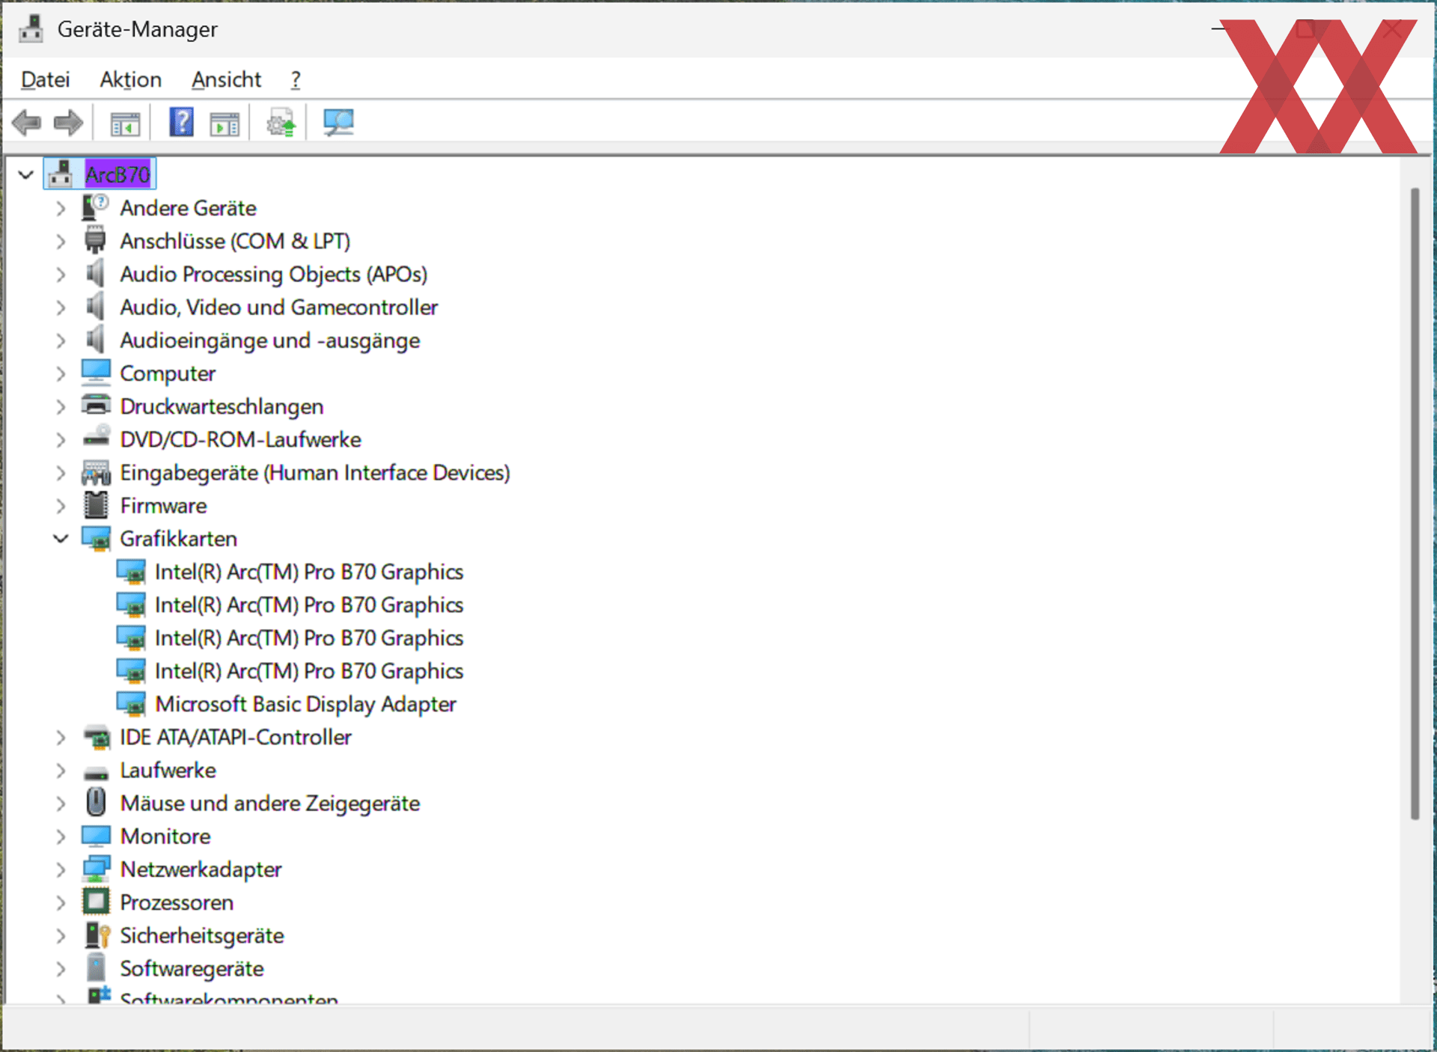Select the first Intel Arc Pro B70 Graphics entry

click(308, 572)
